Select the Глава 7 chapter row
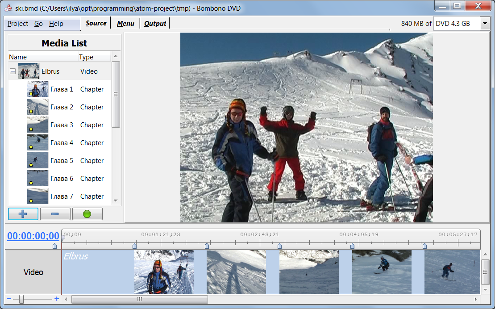The height and width of the screenshot is (309, 495). [62, 196]
